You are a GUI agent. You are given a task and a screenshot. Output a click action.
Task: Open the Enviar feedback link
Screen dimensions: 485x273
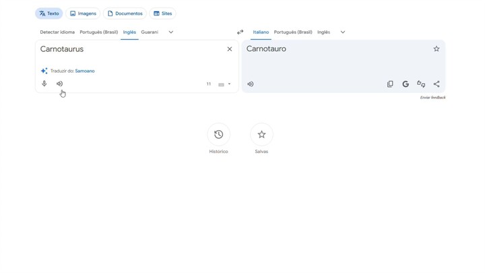click(432, 98)
